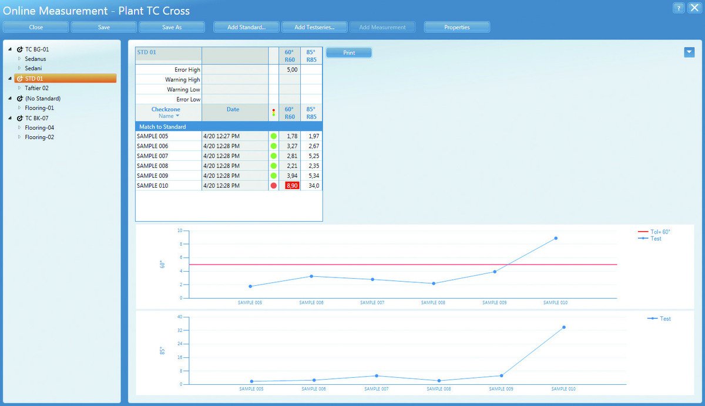Click the red status dot for SAMPLE 010
Screen dimensions: 705x406
pyautogui.click(x=273, y=185)
